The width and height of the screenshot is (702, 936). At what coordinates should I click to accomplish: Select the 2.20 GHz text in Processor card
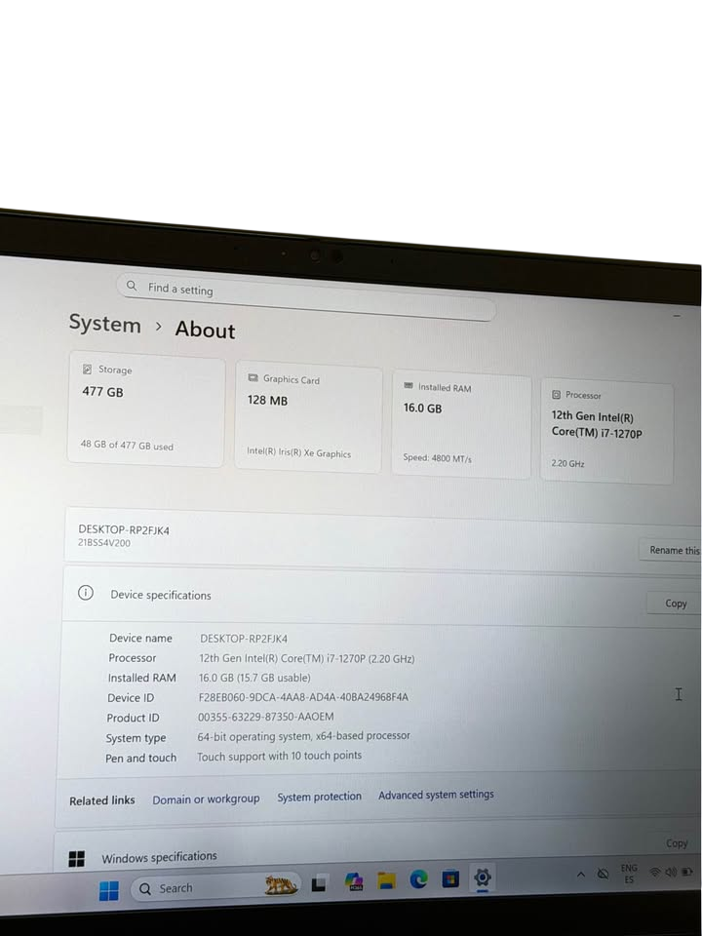(567, 463)
